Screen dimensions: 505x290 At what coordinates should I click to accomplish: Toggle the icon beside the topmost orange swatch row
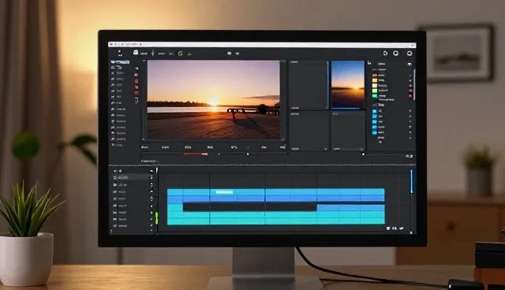tap(410, 76)
